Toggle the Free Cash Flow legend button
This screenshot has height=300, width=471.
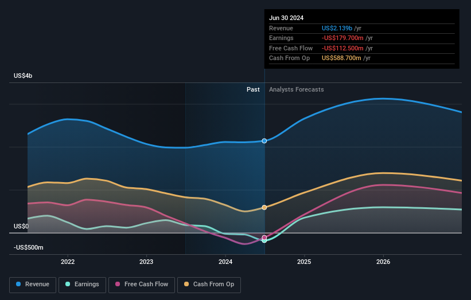coord(142,285)
